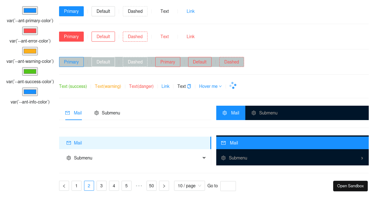375x197 pixels.
Task: Click the red ant-error-color swatch
Action: click(x=30, y=31)
